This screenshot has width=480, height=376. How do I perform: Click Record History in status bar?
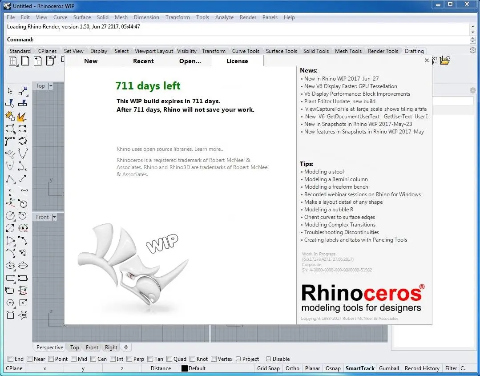(x=422, y=368)
